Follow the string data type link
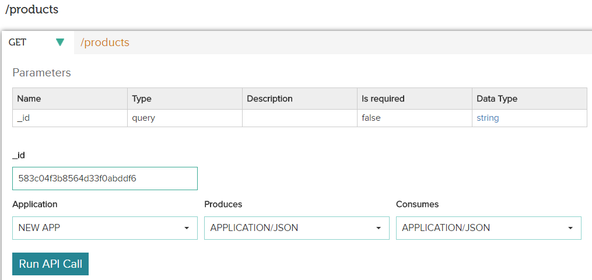Image resolution: width=592 pixels, height=280 pixels. point(488,118)
